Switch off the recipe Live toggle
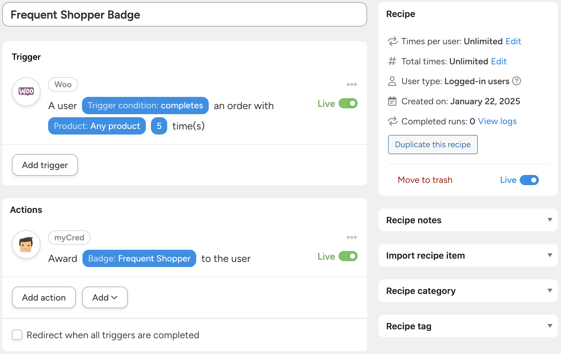 click(x=529, y=180)
